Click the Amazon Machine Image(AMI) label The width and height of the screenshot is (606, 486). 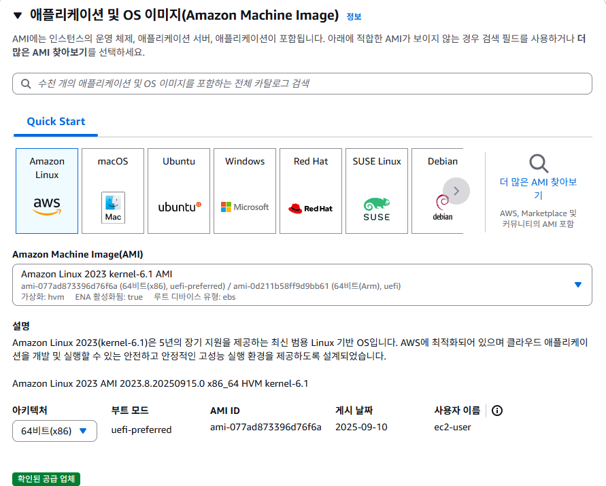click(78, 255)
